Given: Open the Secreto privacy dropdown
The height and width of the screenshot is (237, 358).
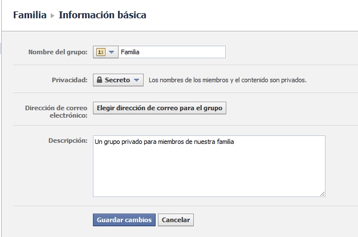Looking at the screenshot, I should [118, 80].
